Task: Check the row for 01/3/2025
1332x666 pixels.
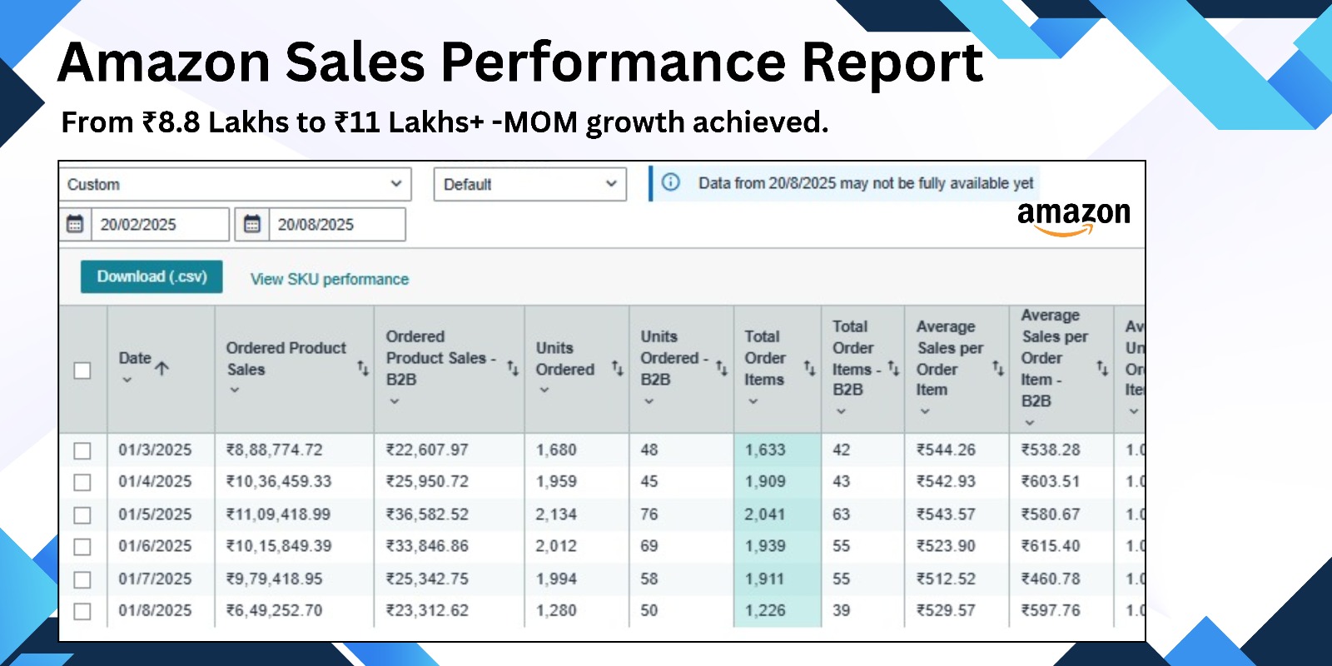Action: pos(82,450)
